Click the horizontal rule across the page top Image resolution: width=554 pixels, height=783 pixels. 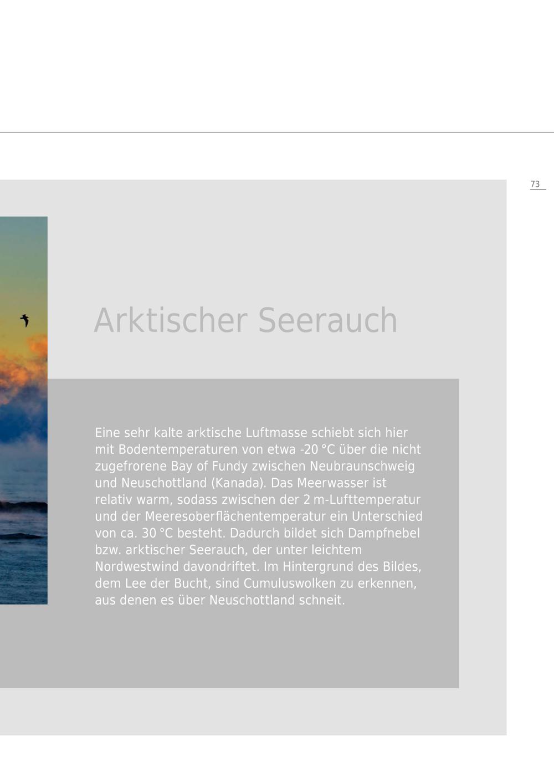pos(277,132)
